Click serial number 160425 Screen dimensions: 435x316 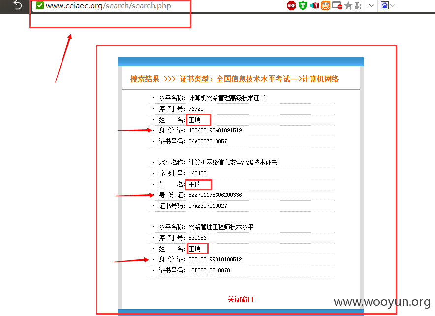[197, 173]
